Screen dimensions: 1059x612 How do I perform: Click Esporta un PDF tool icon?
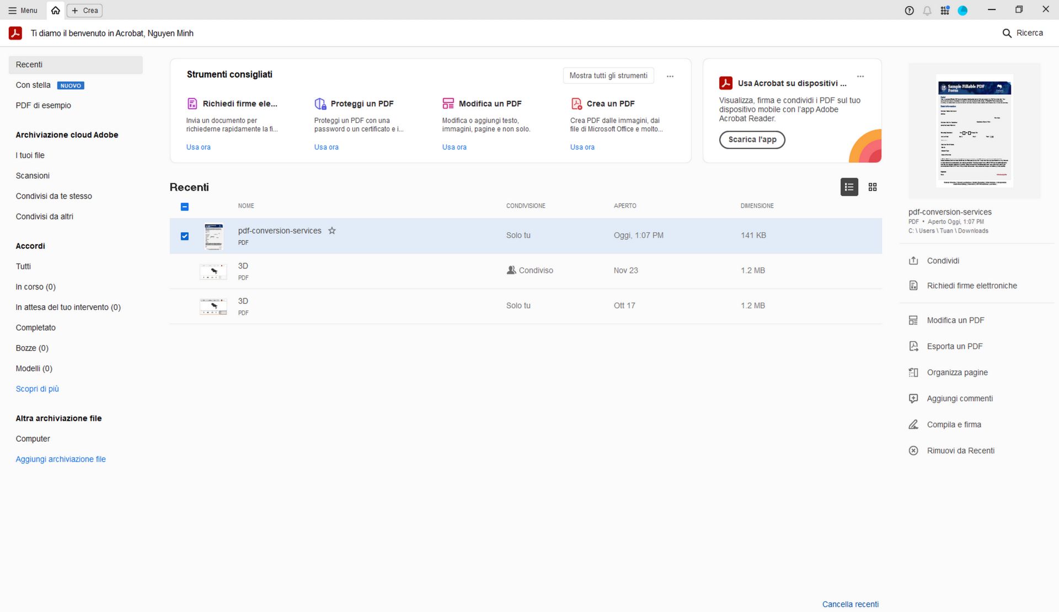913,346
